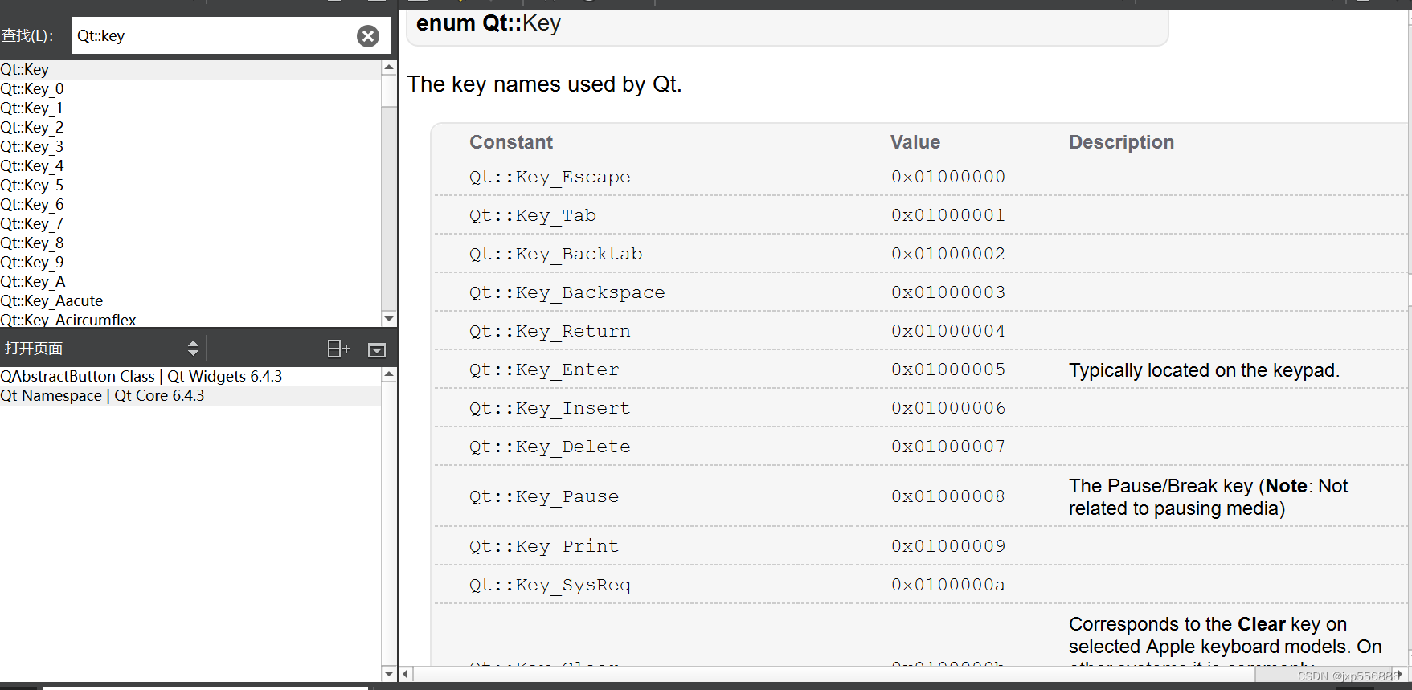The width and height of the screenshot is (1412, 690).
Task: Click the up spinner arrow beside 打开页面 selector
Action: click(x=193, y=343)
